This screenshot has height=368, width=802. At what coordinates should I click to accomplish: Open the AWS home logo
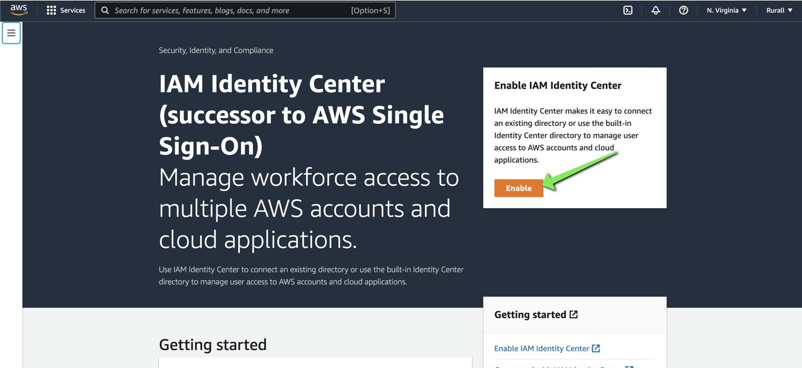18,10
